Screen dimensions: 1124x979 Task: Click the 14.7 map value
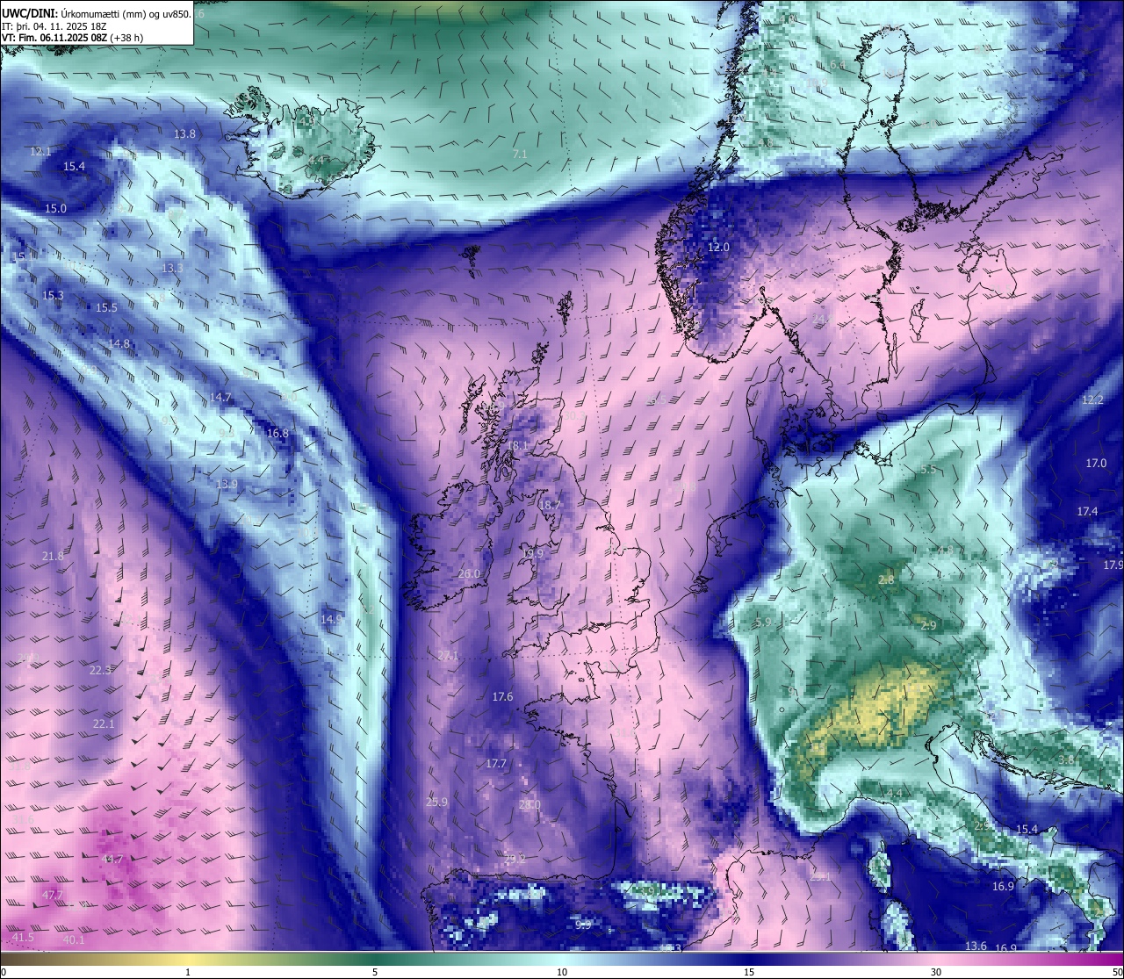[220, 397]
